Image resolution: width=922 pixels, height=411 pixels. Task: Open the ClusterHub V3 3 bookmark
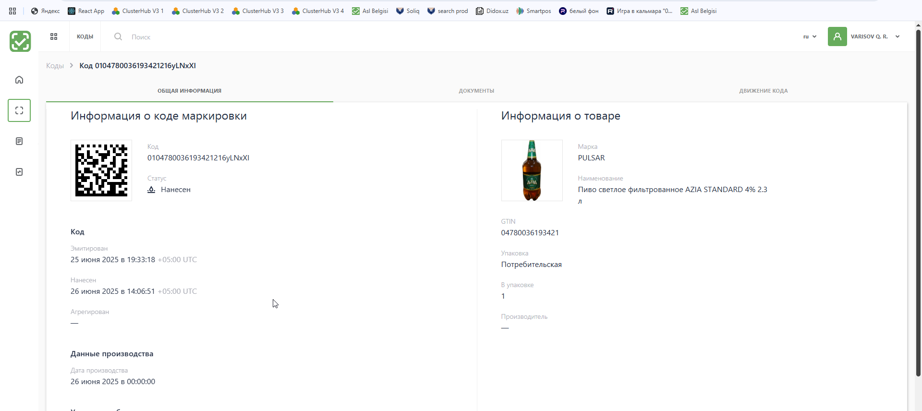tap(258, 11)
